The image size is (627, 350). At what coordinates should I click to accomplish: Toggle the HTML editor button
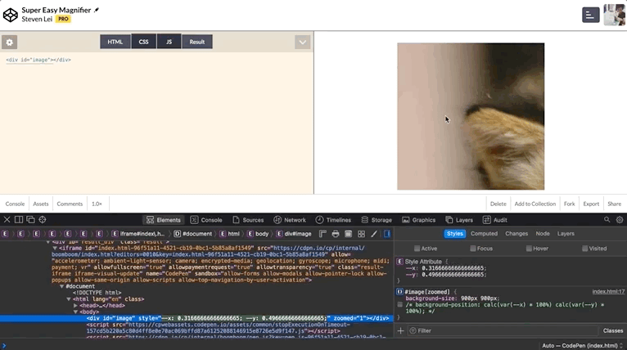click(x=115, y=42)
